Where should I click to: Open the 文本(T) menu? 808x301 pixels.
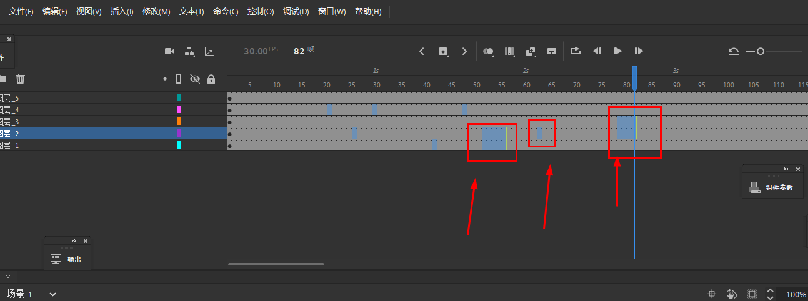click(191, 12)
